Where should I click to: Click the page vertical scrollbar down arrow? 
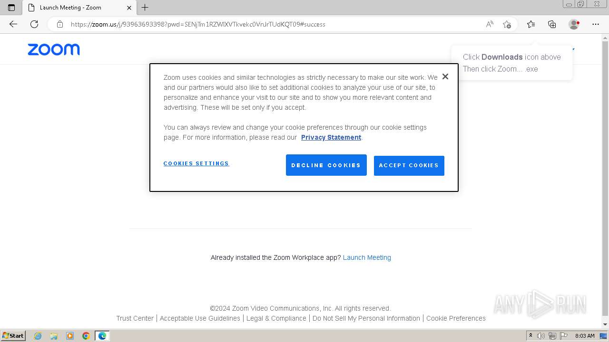coord(605,325)
